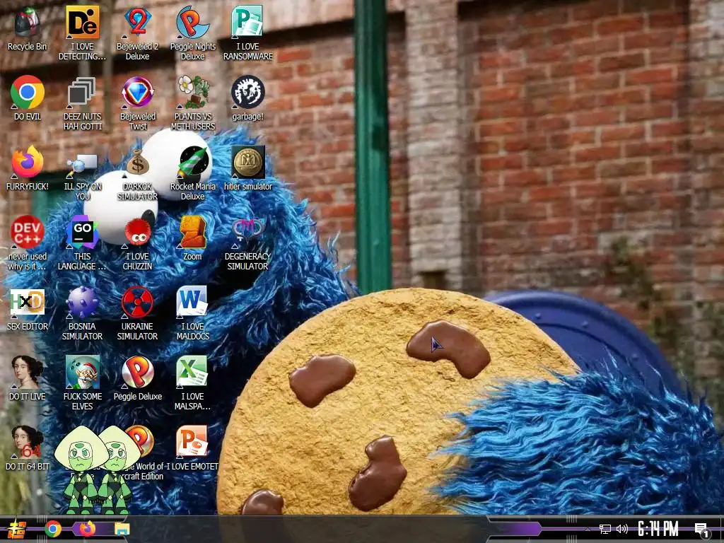Viewport: 724px width, 543px height.
Task: Launch the Detect It Easy 'I LOVE DETECTING' shortcut
Action: tap(82, 33)
